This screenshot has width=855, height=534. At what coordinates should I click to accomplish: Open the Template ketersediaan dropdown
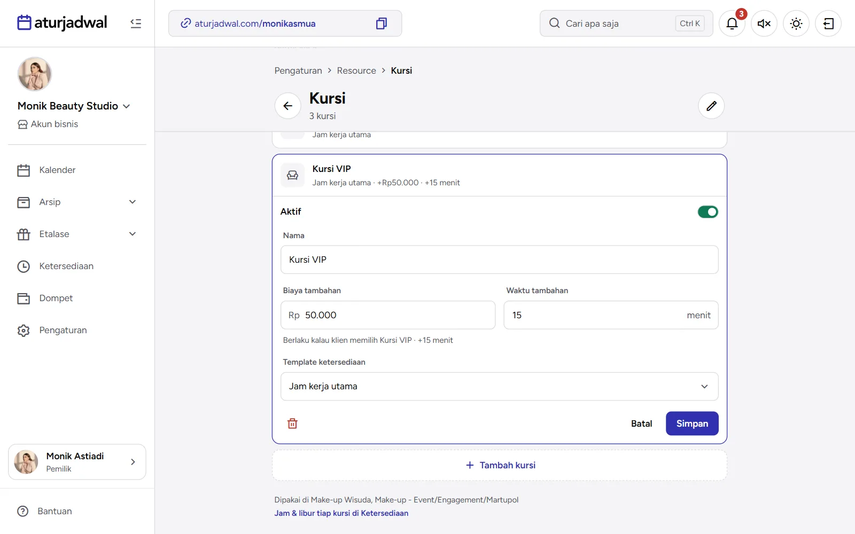pyautogui.click(x=499, y=386)
